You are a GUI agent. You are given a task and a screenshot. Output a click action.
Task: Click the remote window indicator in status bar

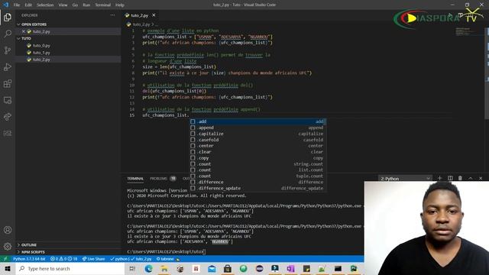pyautogui.click(x=5, y=259)
